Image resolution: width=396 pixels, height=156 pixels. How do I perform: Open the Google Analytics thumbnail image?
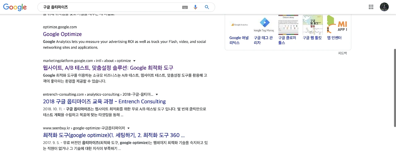tap(239, 25)
